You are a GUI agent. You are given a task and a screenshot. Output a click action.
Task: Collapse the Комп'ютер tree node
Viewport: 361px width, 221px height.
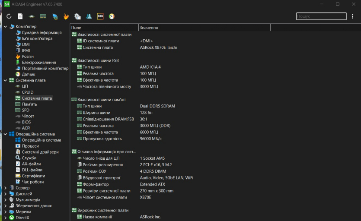5,27
